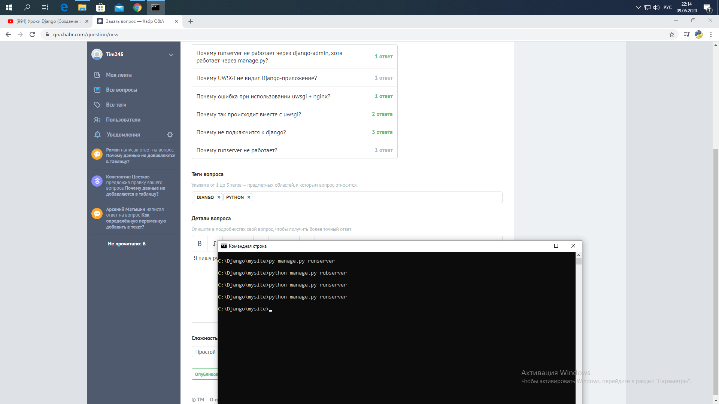Open Windows search from the taskbar
719x404 pixels.
(x=27, y=7)
